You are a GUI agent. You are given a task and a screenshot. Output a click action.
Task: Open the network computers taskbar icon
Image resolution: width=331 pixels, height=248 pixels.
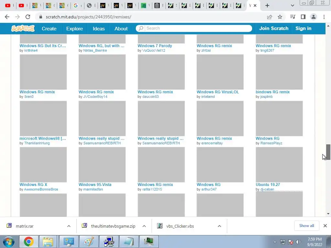tap(109, 242)
